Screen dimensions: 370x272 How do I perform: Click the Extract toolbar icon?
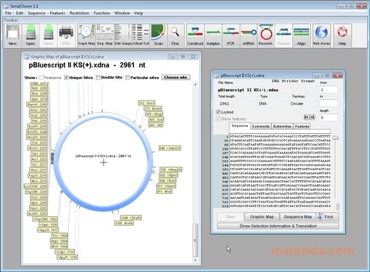[x=283, y=35]
